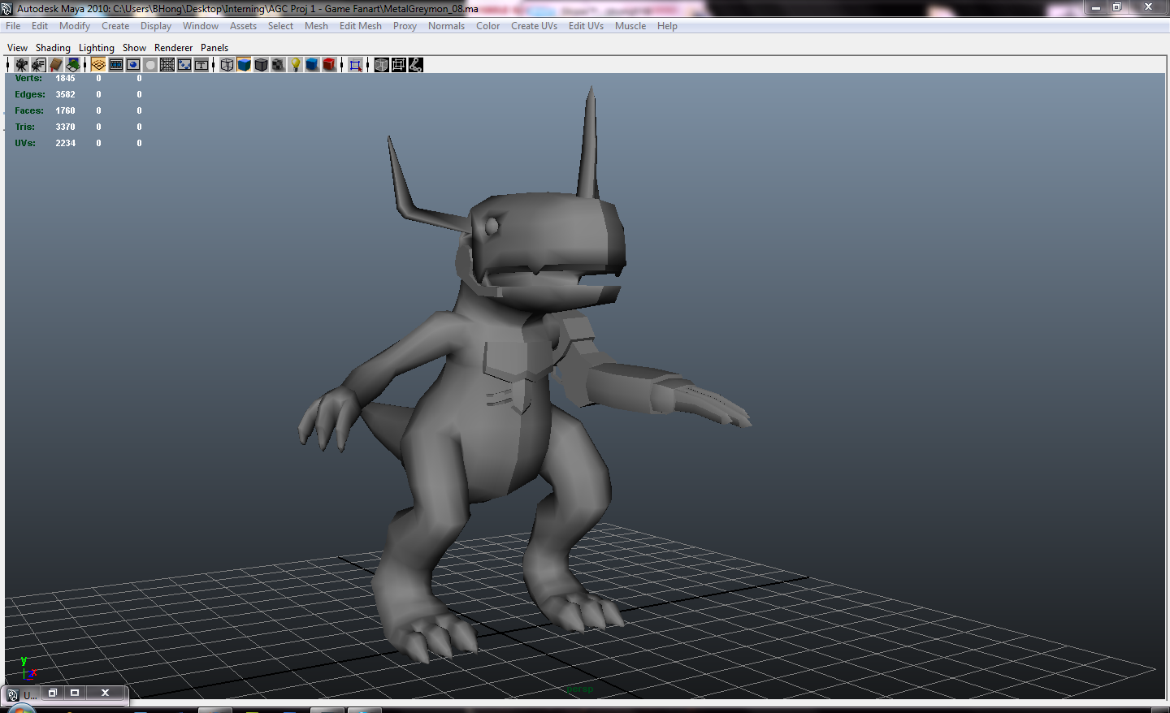Open the Color menu
Screen dimensions: 1170x713
488,26
